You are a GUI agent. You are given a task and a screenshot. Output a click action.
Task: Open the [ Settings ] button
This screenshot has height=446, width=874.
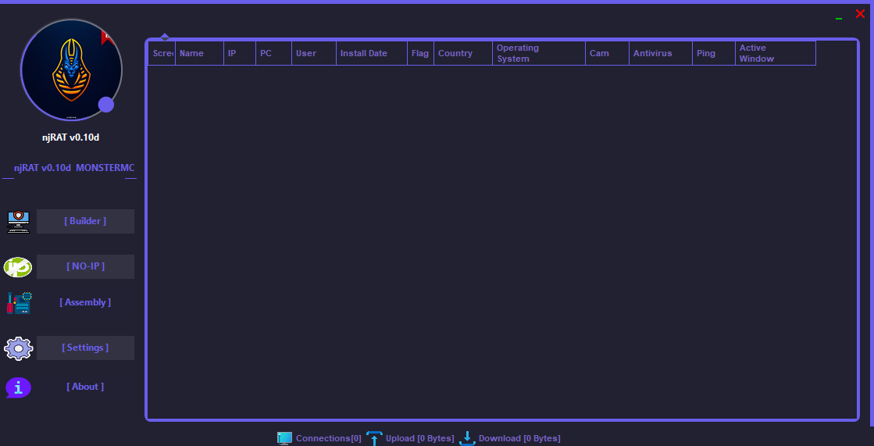click(x=85, y=348)
